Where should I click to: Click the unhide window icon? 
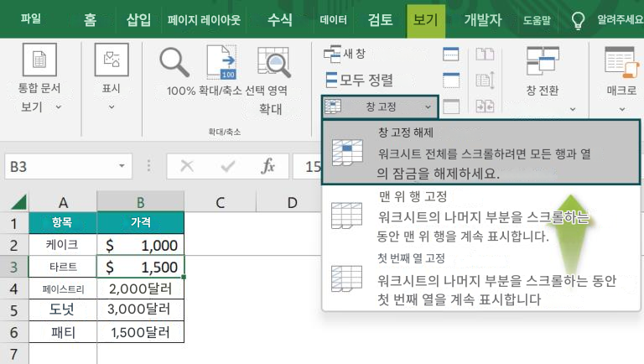(x=451, y=107)
